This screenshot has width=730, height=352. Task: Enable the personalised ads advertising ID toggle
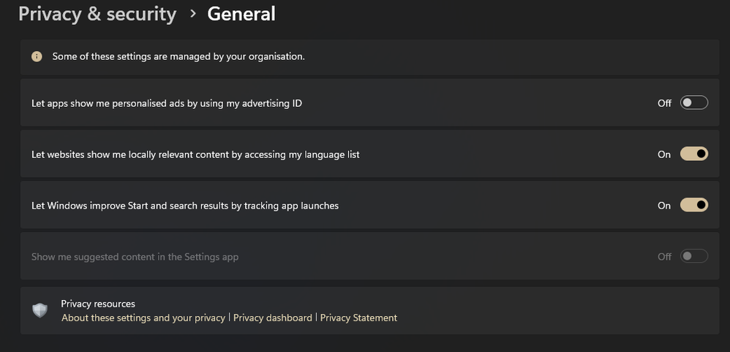tap(693, 103)
